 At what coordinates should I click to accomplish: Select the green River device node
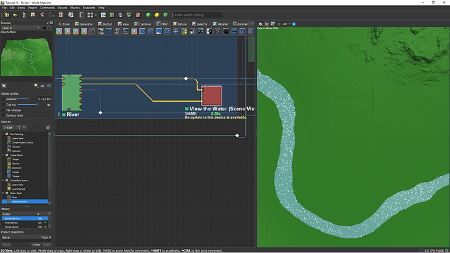pyautogui.click(x=72, y=93)
